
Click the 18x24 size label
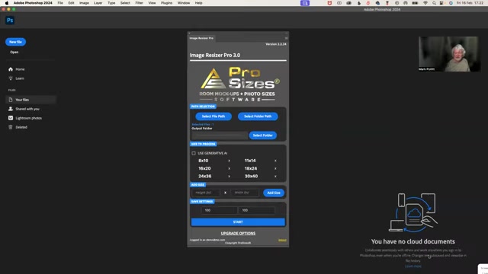click(251, 168)
